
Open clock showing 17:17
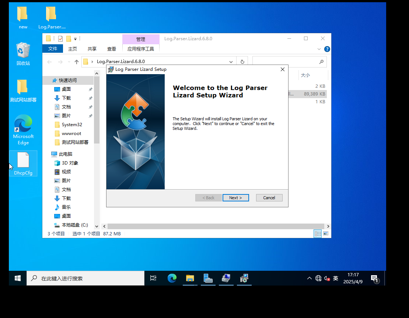click(353, 278)
